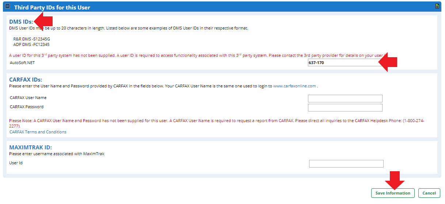
Task: Select the 'Please enter username associated with MaximTrak' text
Action: (57, 154)
